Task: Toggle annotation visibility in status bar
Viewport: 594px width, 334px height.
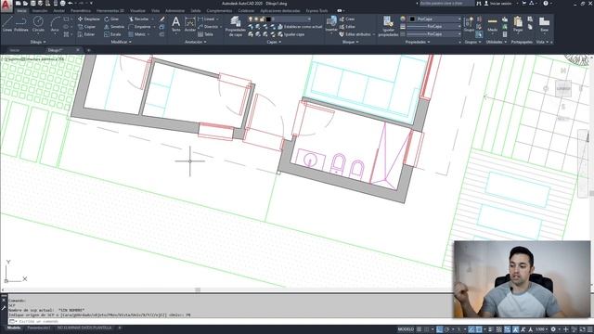Action: 516,329
